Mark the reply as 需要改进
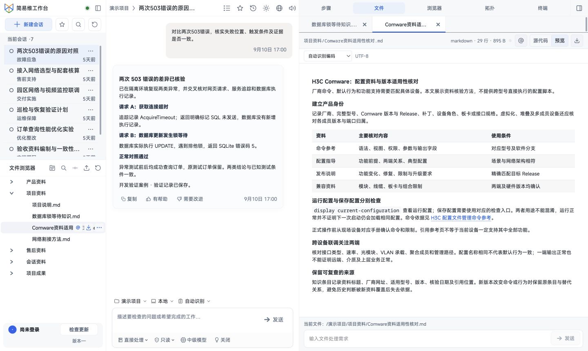This screenshot has width=588, height=351. (190, 199)
